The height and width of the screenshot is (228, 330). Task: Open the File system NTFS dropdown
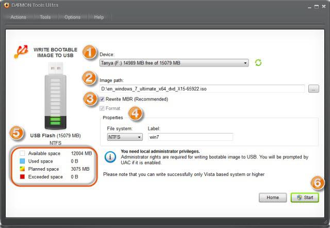(125, 137)
